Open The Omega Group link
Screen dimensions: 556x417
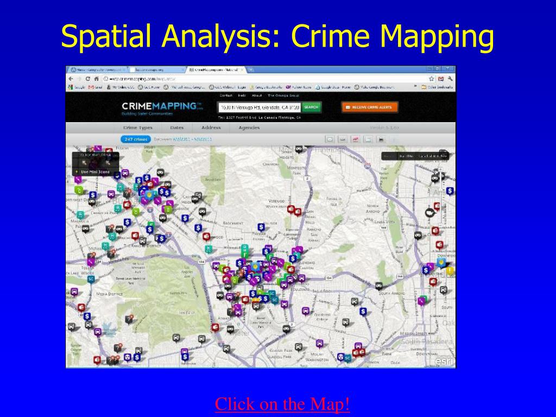pyautogui.click(x=283, y=96)
